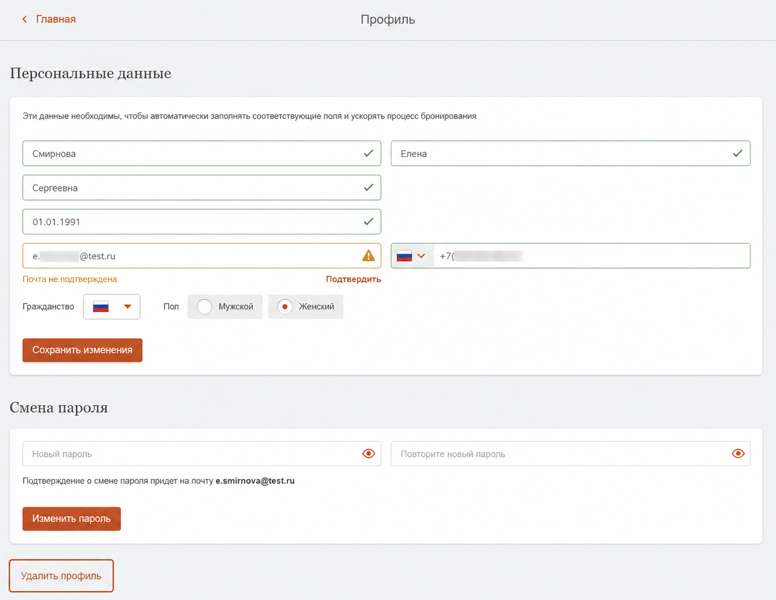
Task: Click the Новый пароль input field
Action: pos(201,454)
